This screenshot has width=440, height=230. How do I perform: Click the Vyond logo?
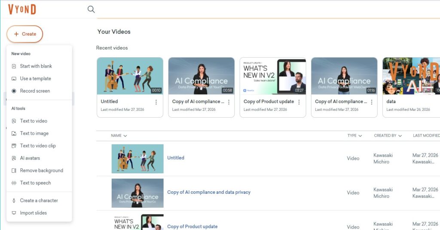(22, 9)
